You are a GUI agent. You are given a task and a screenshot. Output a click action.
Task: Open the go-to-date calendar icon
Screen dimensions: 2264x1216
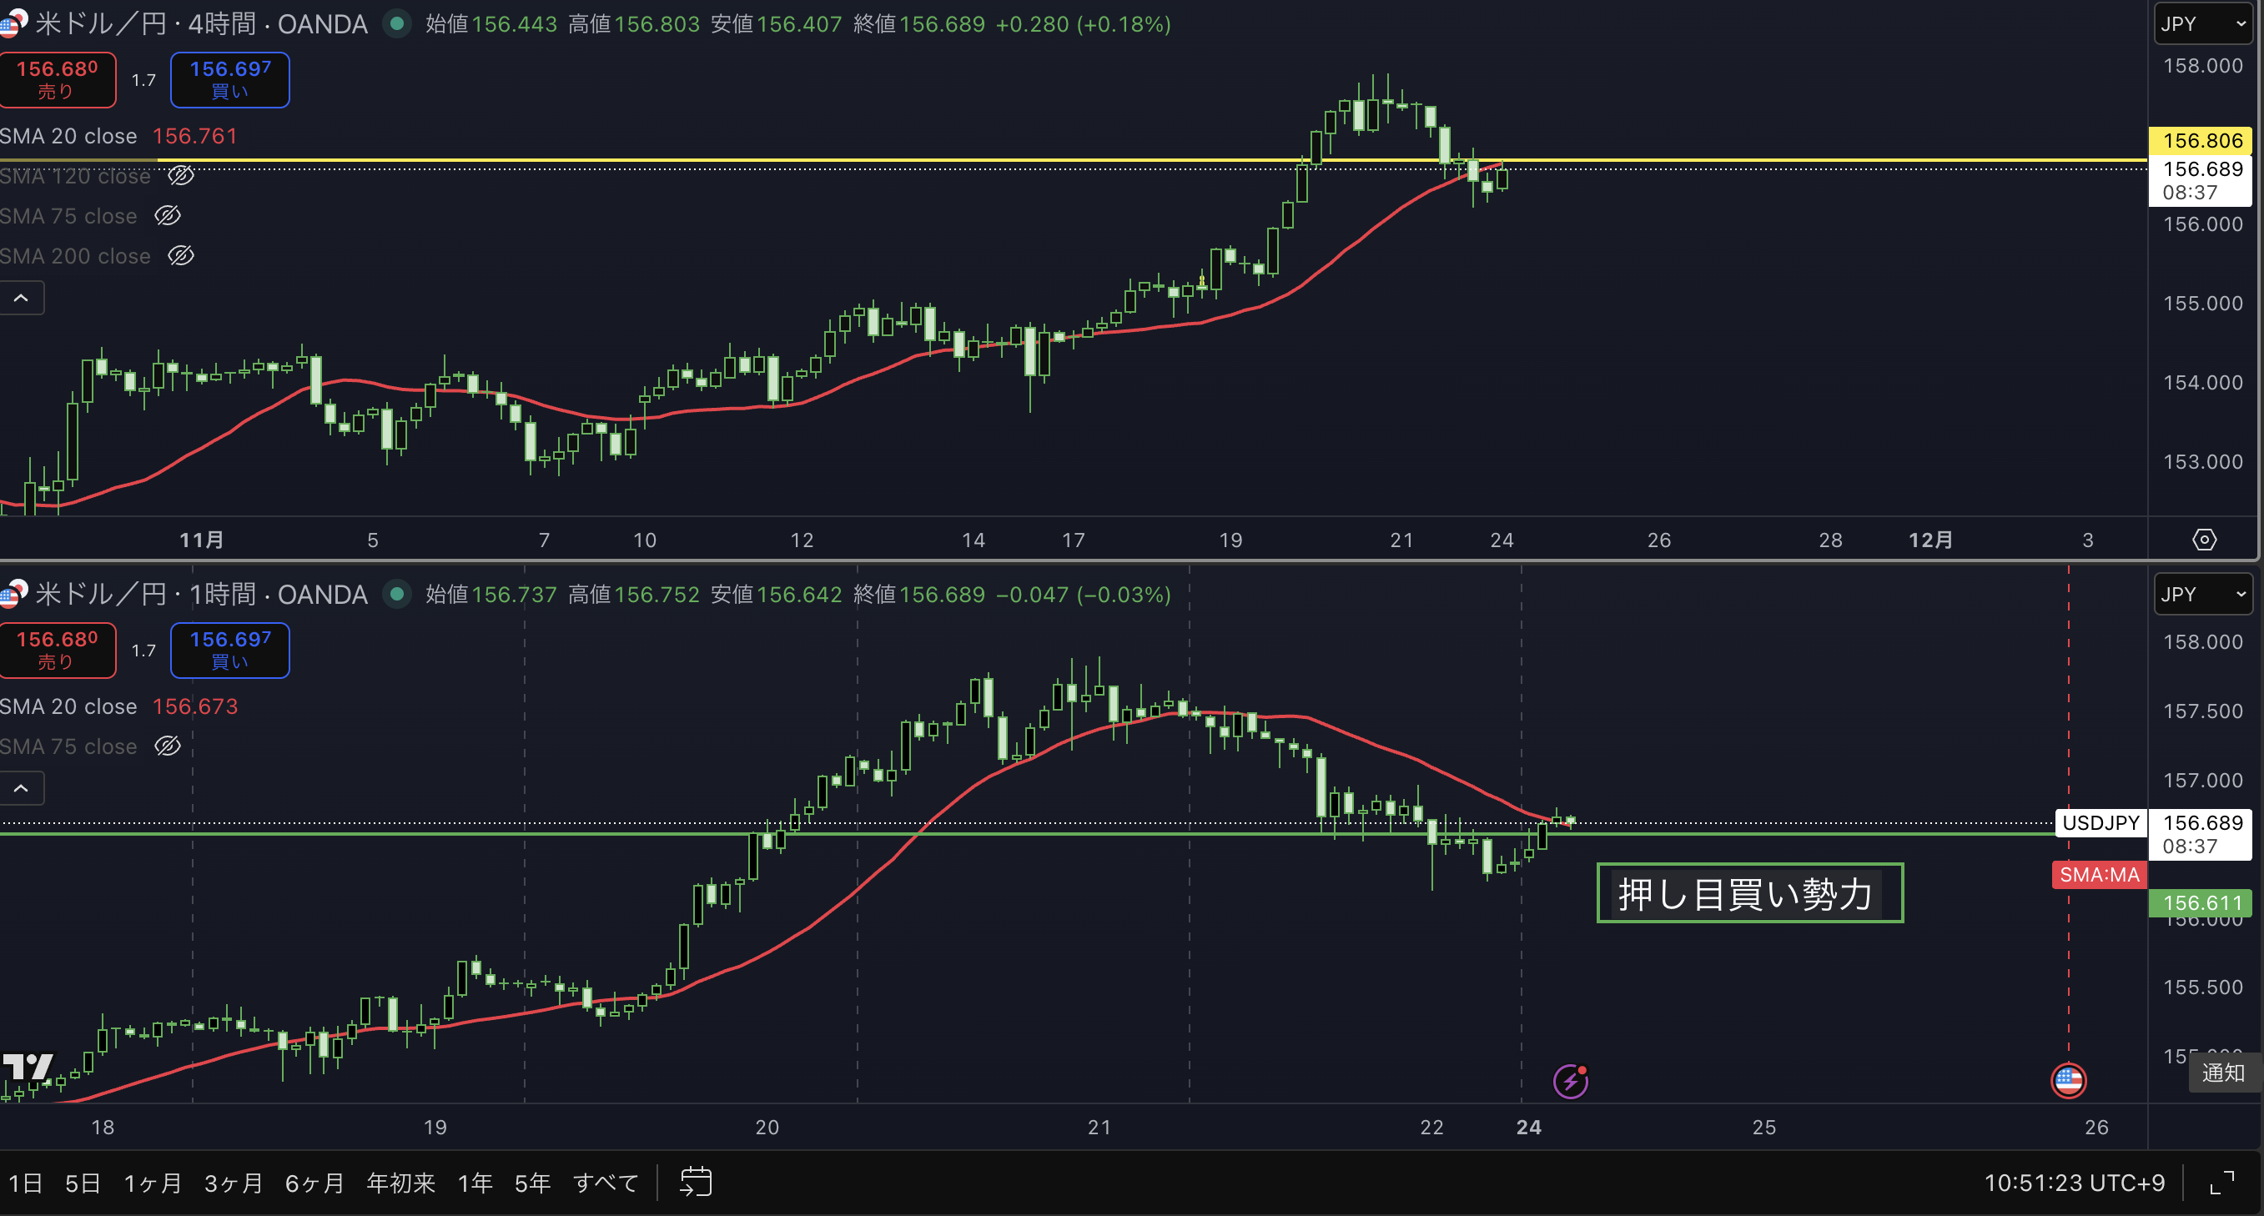coord(696,1182)
